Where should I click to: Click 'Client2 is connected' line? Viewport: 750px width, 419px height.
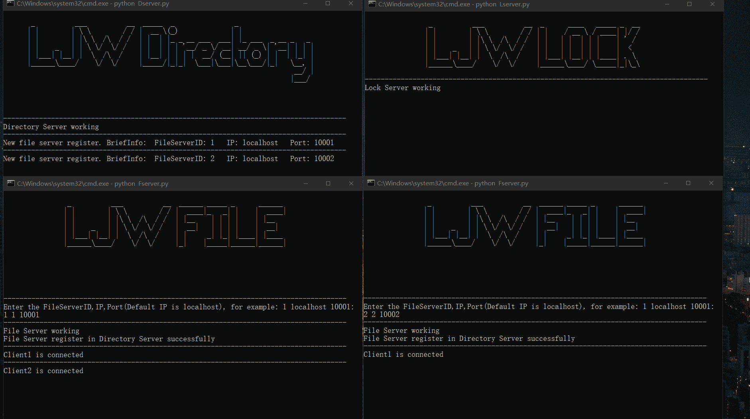click(43, 371)
